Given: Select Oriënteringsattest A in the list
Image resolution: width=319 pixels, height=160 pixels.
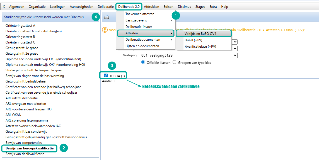Looking at the screenshot, I should coord(20,26).
